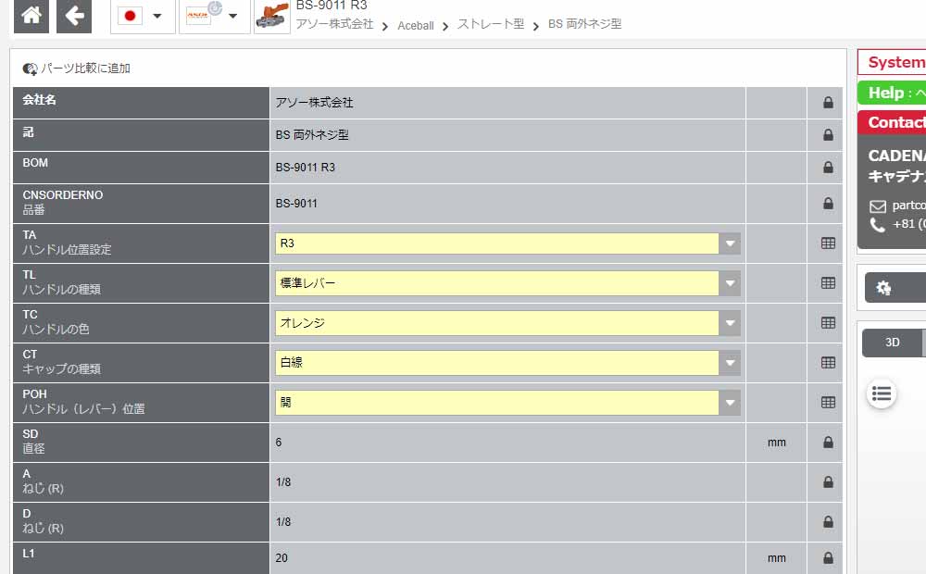Click BS-9011 value in CNSORDERNO row
The image size is (926, 574).
coord(296,204)
